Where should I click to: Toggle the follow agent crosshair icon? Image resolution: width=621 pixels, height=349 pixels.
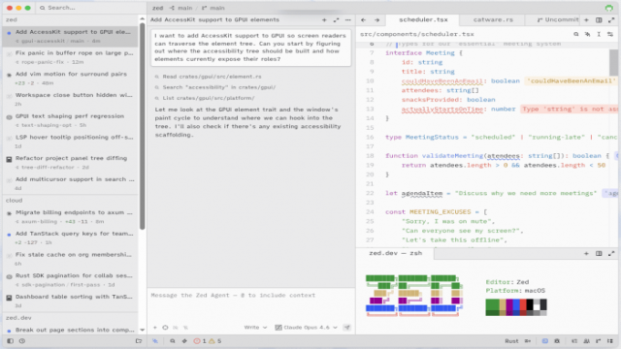[165, 328]
